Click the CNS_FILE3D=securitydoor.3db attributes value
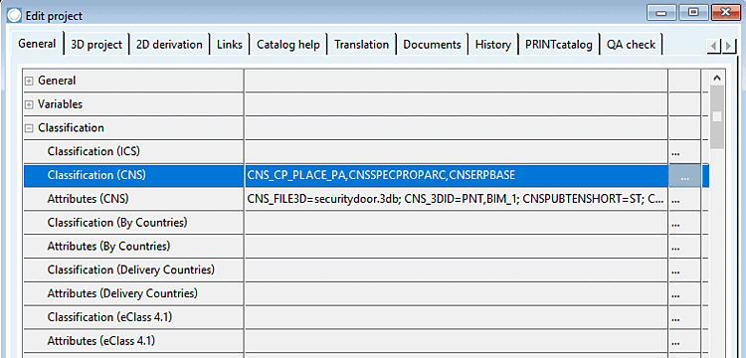 coord(457,199)
